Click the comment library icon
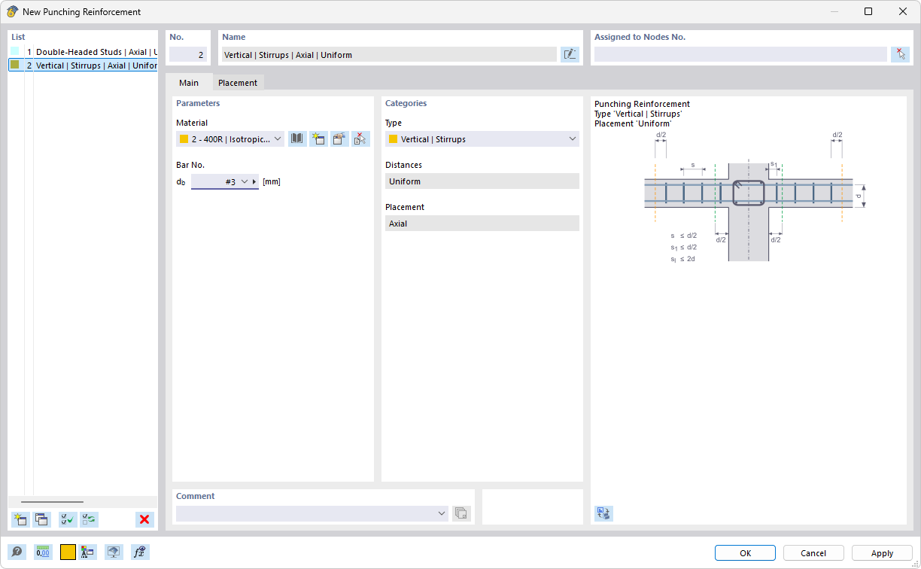The width and height of the screenshot is (921, 569). pos(461,513)
